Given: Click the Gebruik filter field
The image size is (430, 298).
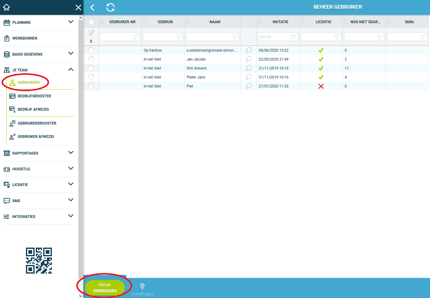Looking at the screenshot, I should 163,37.
